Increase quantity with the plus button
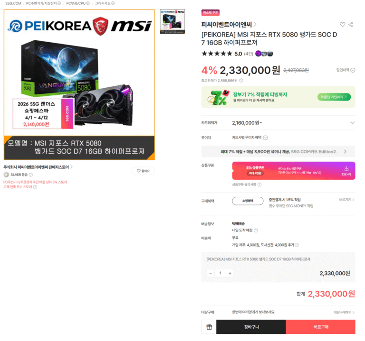Viewport: 365px width, 341px height. click(x=230, y=273)
